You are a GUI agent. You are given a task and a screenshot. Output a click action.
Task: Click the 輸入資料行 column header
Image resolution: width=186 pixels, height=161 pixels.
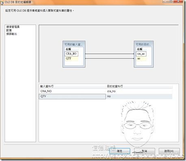[72, 86]
